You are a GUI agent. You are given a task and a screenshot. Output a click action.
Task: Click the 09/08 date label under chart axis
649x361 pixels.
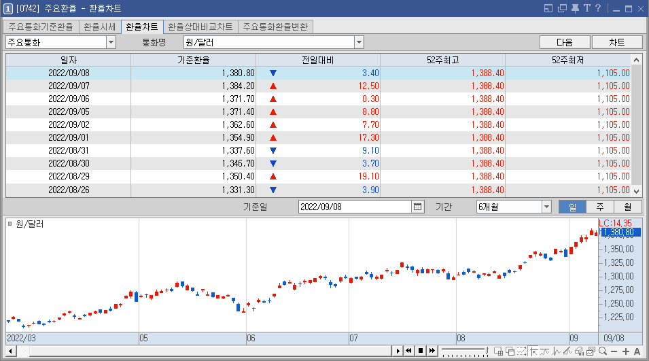coord(614,339)
